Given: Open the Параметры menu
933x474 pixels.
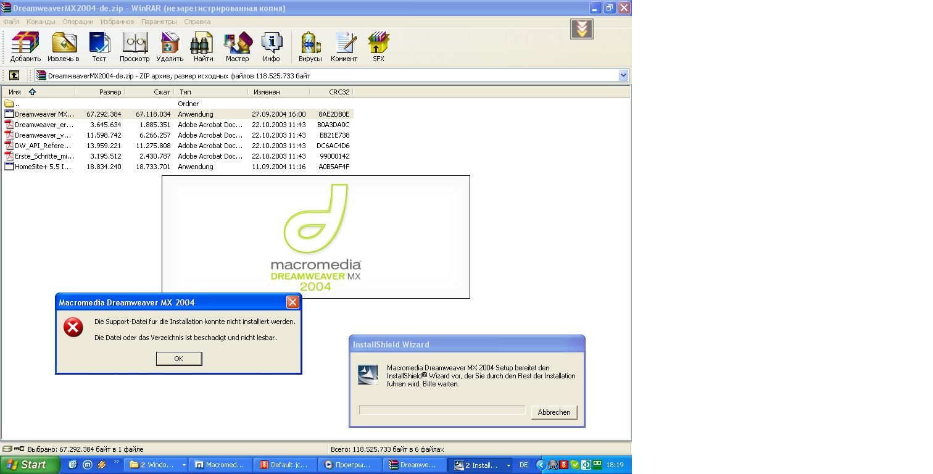Looking at the screenshot, I should pyautogui.click(x=159, y=22).
